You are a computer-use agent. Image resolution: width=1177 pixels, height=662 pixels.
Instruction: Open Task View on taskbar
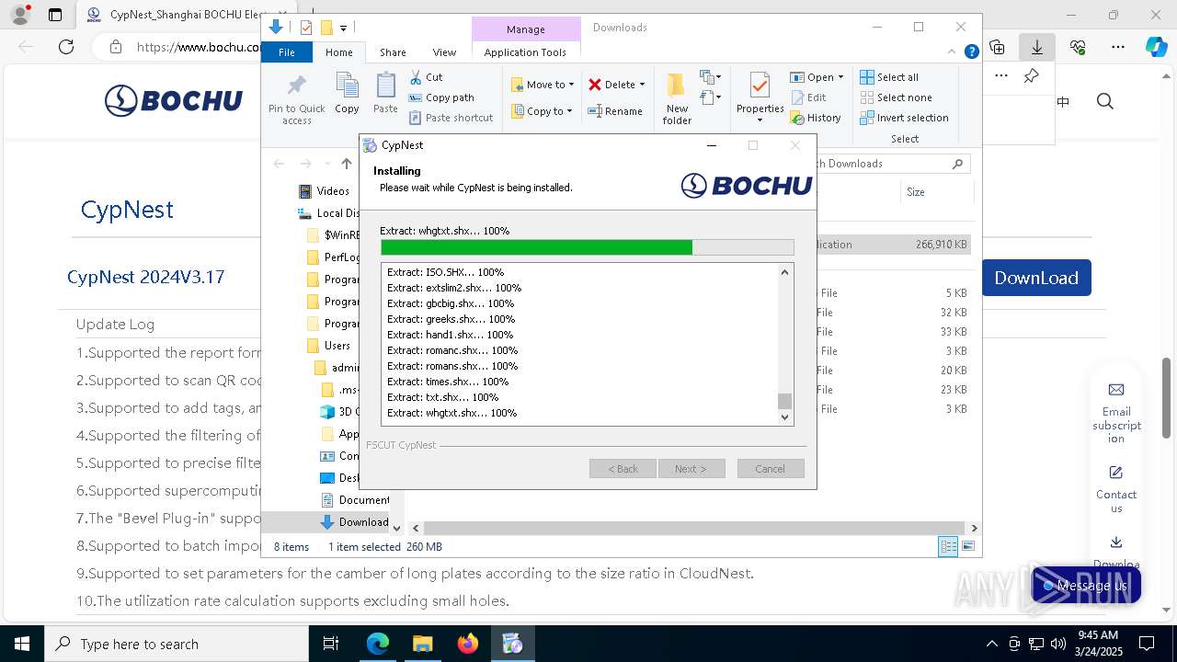[331, 644]
